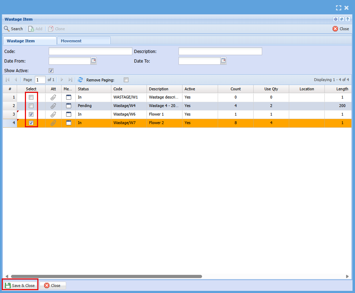Click the Save & Close button
The height and width of the screenshot is (293, 355).
click(20, 285)
